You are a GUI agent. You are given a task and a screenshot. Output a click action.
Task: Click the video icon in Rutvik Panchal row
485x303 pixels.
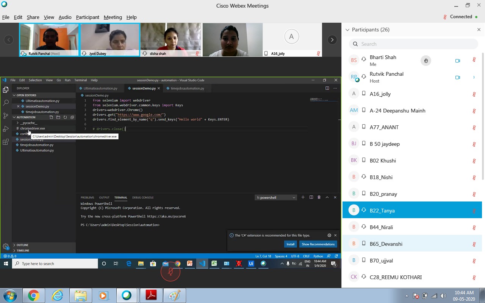457,77
